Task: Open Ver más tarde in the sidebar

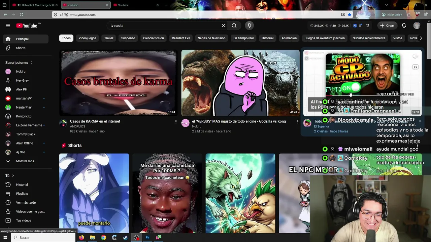Action: point(26,203)
